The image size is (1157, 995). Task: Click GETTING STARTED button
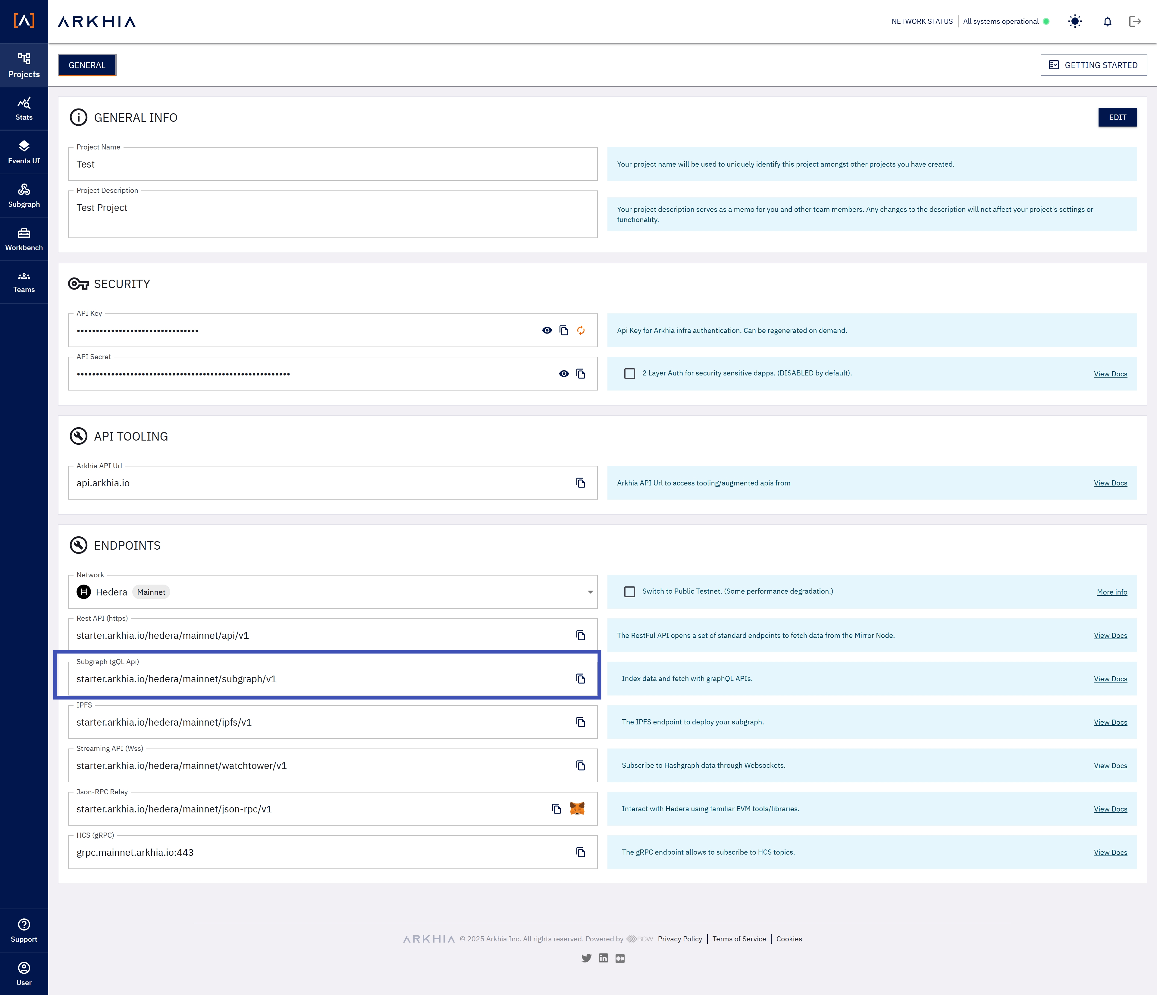[x=1093, y=65]
